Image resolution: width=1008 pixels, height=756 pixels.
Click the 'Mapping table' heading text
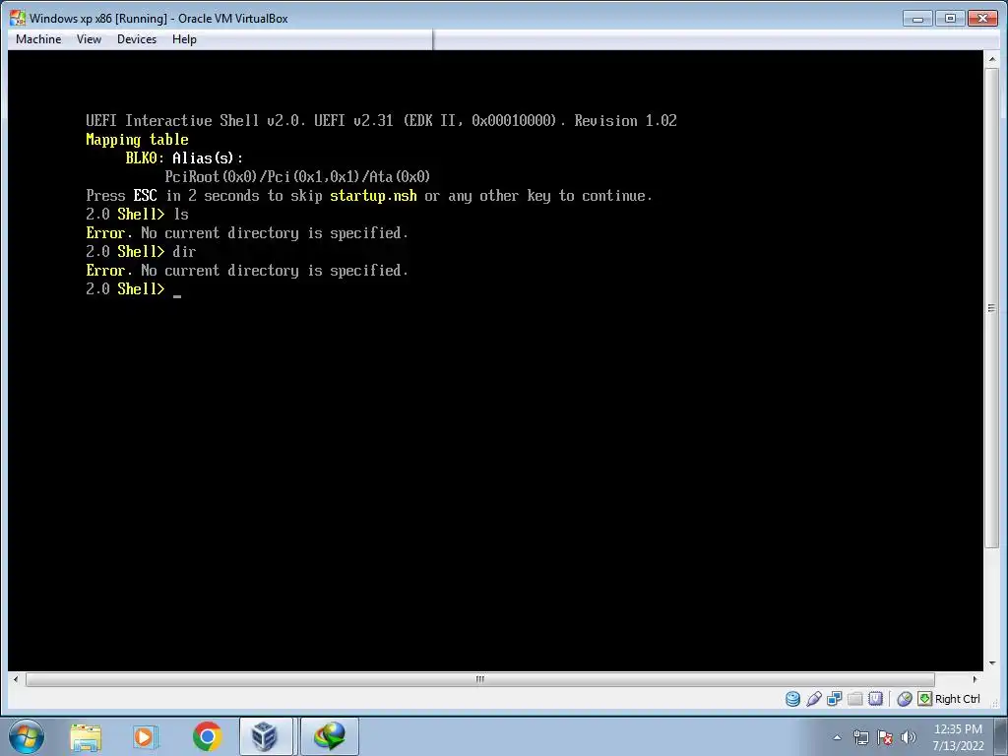pos(137,140)
